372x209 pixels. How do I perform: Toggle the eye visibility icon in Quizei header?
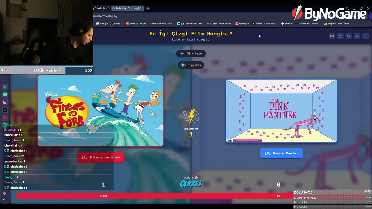[x=332, y=36]
